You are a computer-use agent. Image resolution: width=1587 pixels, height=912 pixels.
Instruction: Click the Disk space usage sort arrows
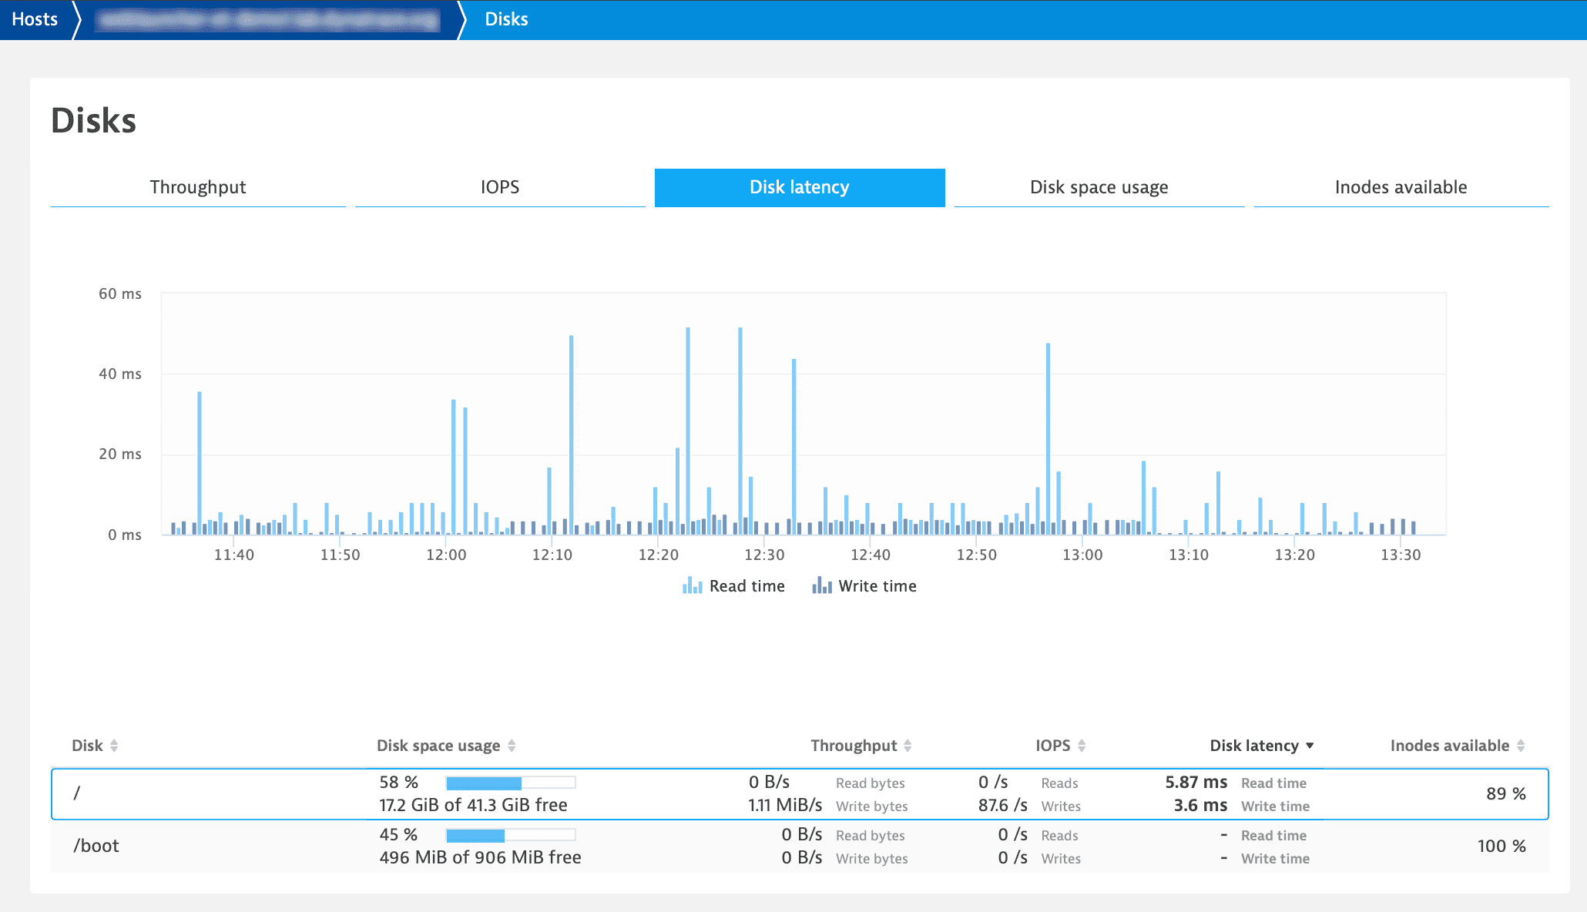pyautogui.click(x=512, y=746)
